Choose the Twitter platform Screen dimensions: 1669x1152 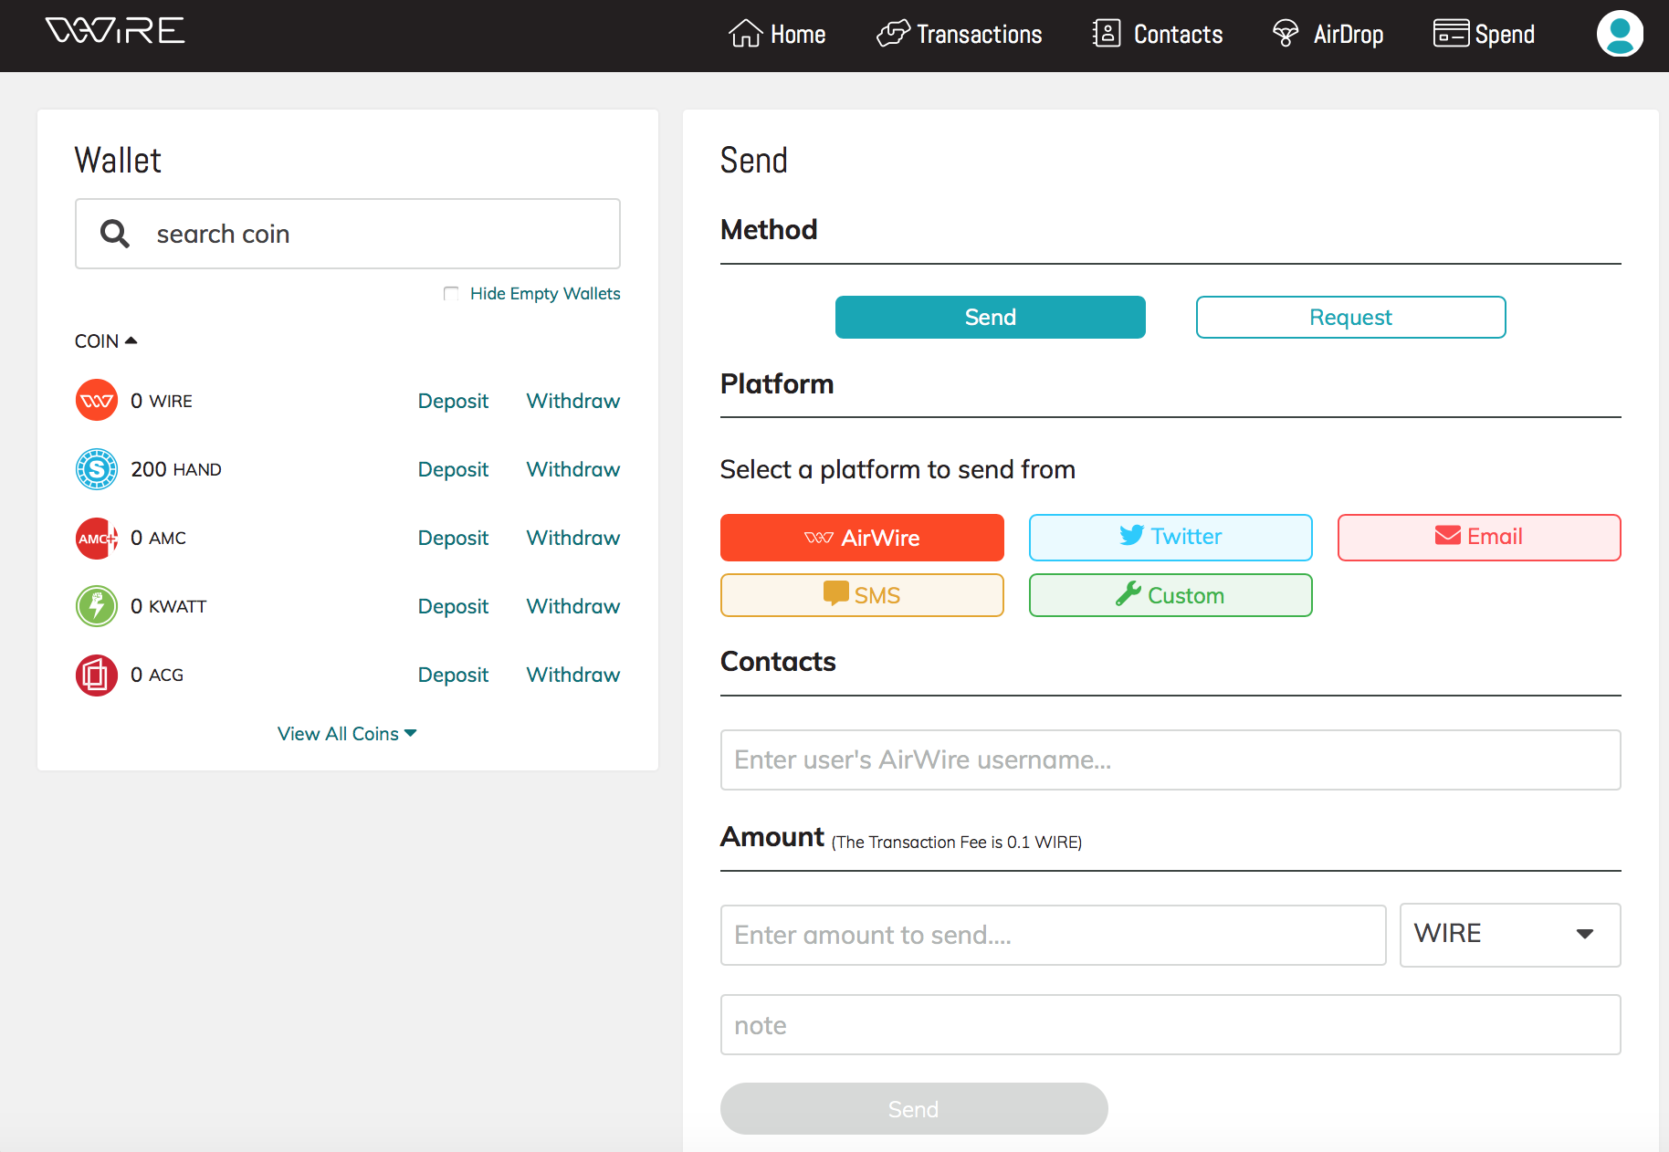click(x=1170, y=538)
